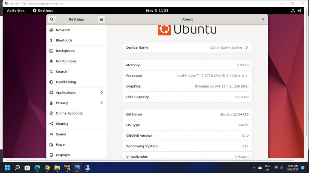Click the GNOME Version value 42.0
The height and width of the screenshot is (173, 309).
(x=245, y=136)
